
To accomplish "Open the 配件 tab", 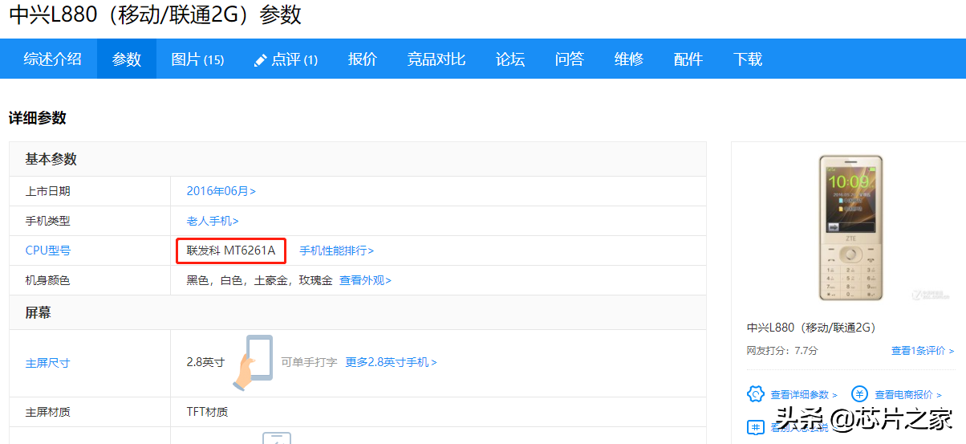I will [688, 59].
